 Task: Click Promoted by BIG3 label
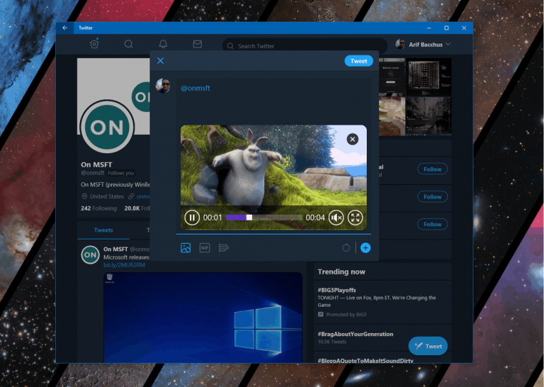click(x=346, y=315)
